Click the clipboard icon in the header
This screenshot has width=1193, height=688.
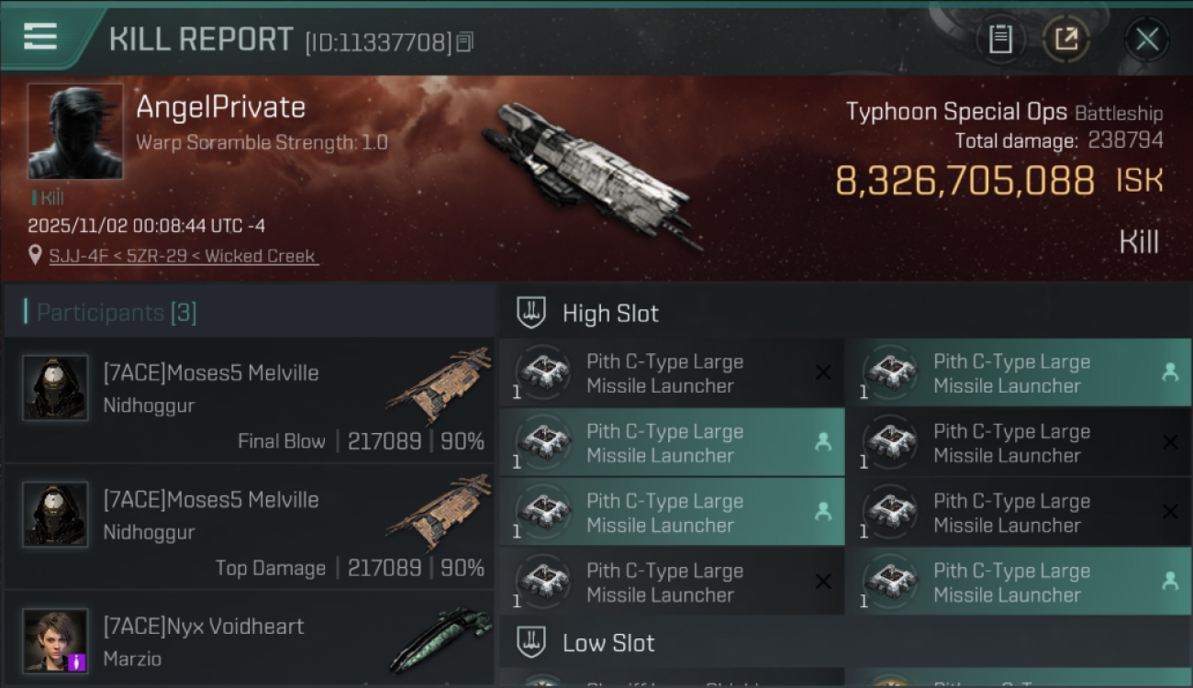tap(1000, 39)
